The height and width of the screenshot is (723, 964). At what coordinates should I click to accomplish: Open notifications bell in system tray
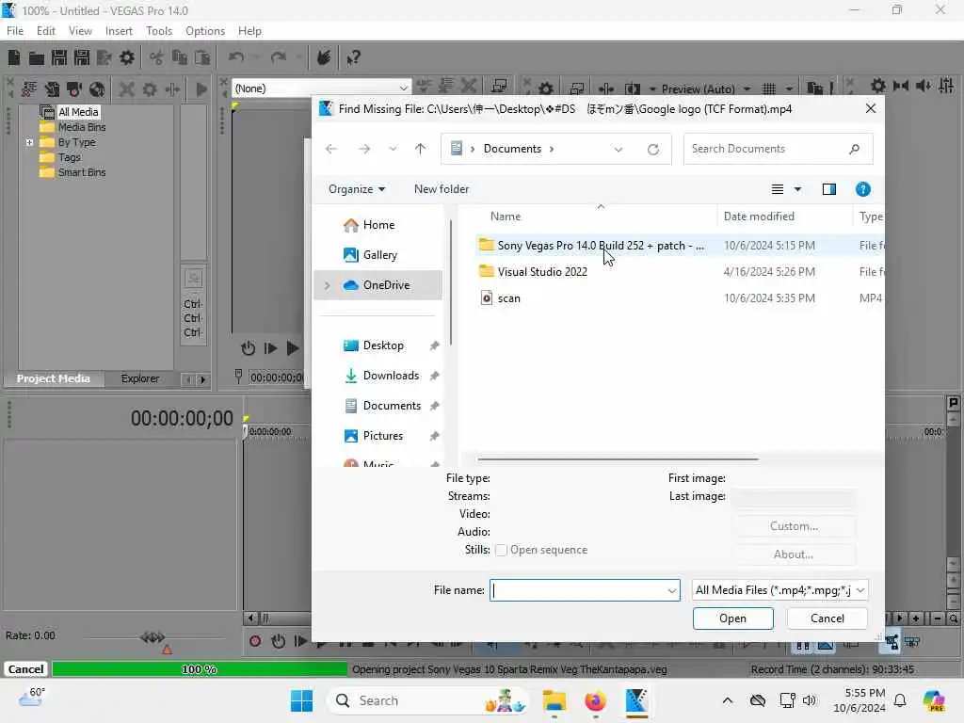tap(900, 700)
